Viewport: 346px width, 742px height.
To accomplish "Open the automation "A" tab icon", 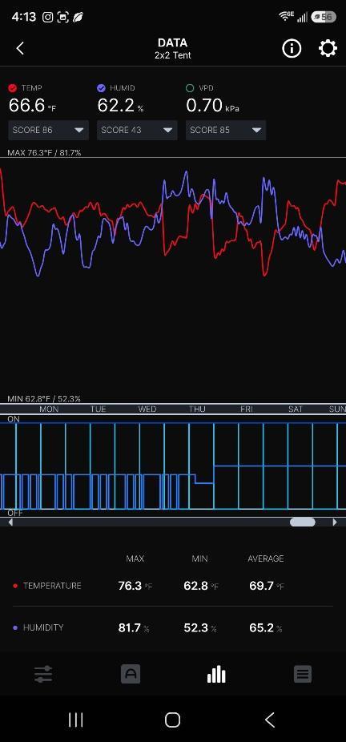I will [x=131, y=674].
